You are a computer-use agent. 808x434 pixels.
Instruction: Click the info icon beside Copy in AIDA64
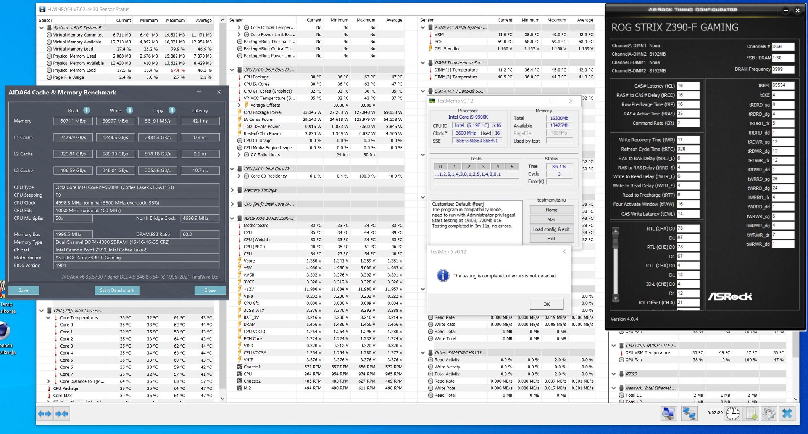(x=172, y=110)
